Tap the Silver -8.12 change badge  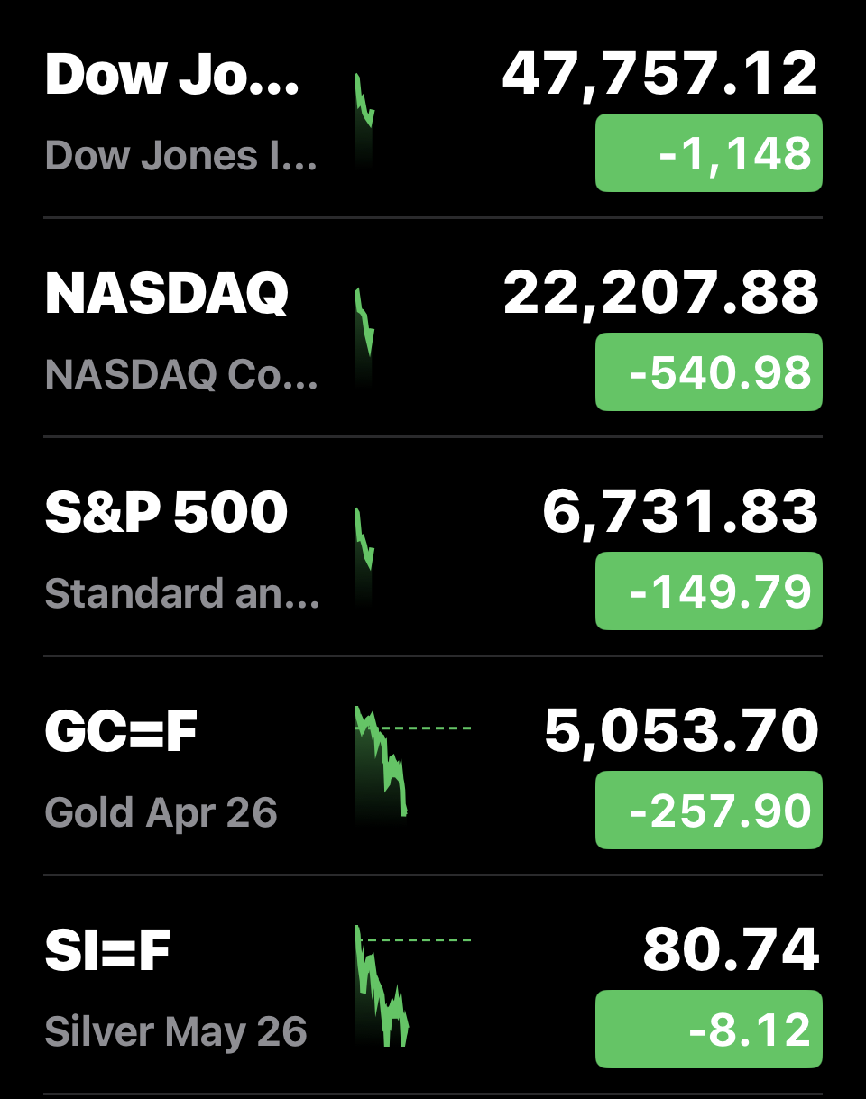click(708, 1030)
